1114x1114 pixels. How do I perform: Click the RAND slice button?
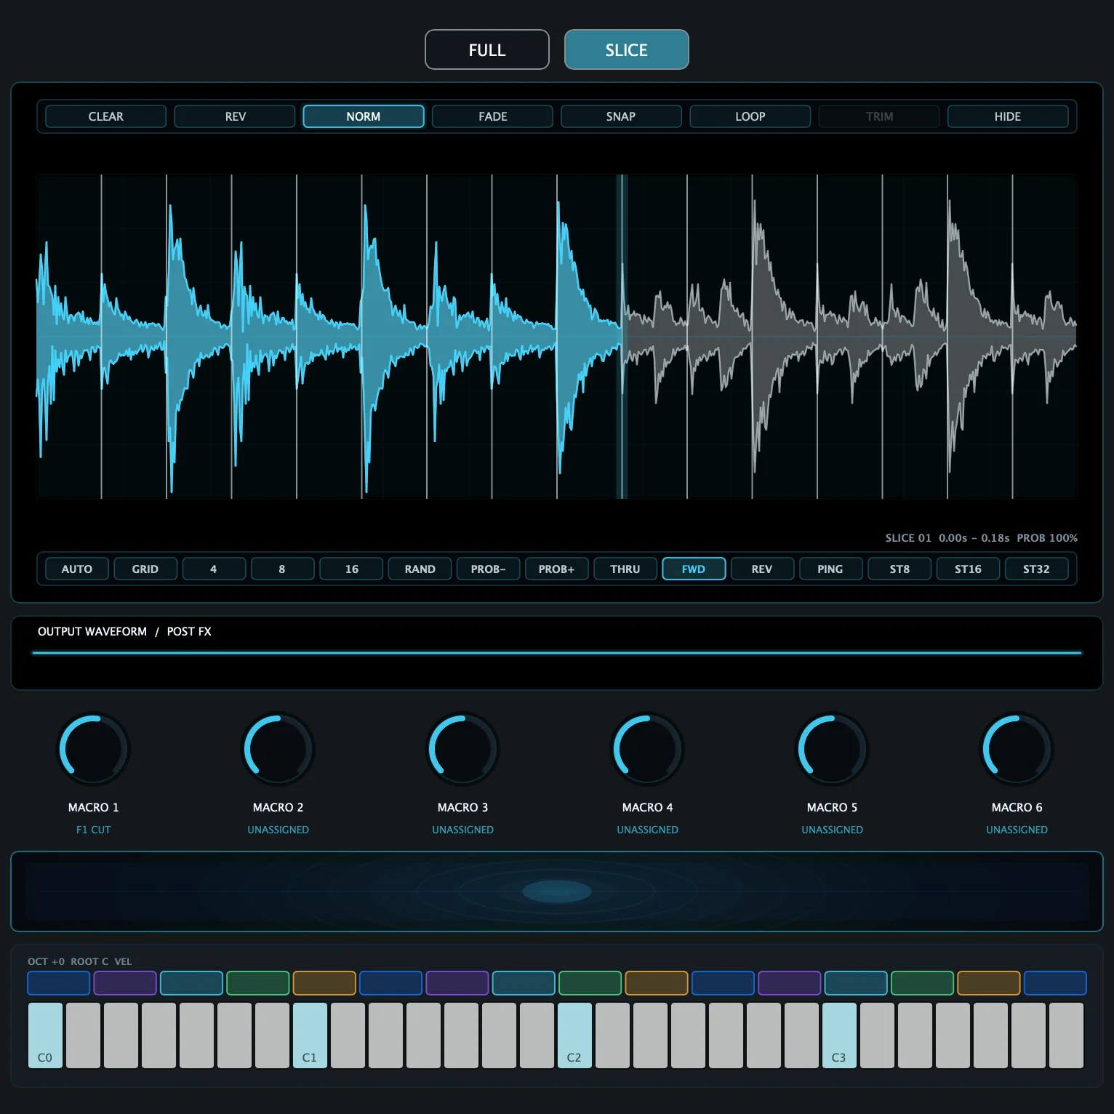pos(420,569)
